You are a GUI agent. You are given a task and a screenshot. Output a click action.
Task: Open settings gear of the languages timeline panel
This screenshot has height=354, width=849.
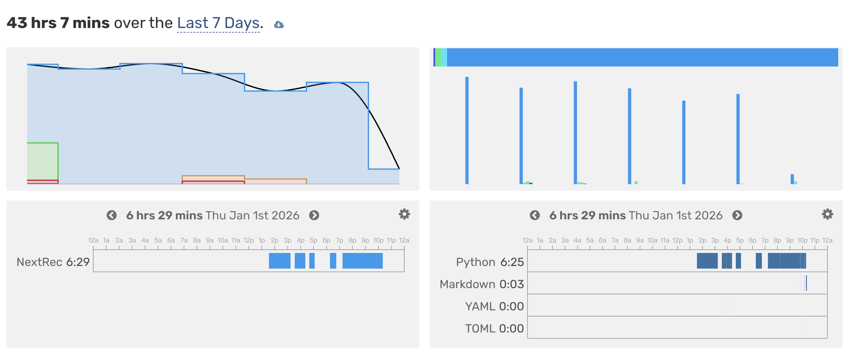(x=827, y=214)
